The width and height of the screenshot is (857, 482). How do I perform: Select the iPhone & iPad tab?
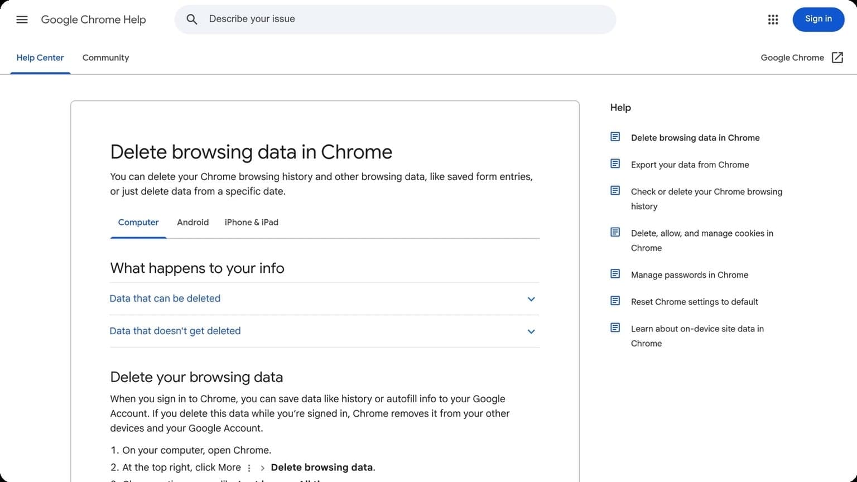click(x=251, y=222)
